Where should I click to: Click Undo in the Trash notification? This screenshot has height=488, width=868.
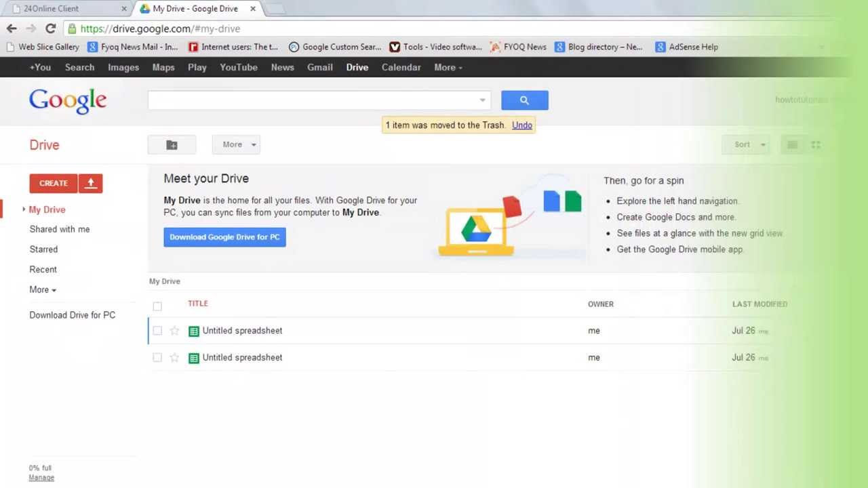pos(522,125)
